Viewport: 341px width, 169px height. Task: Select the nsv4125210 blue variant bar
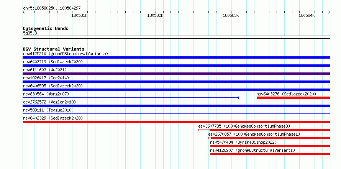click(x=176, y=57)
